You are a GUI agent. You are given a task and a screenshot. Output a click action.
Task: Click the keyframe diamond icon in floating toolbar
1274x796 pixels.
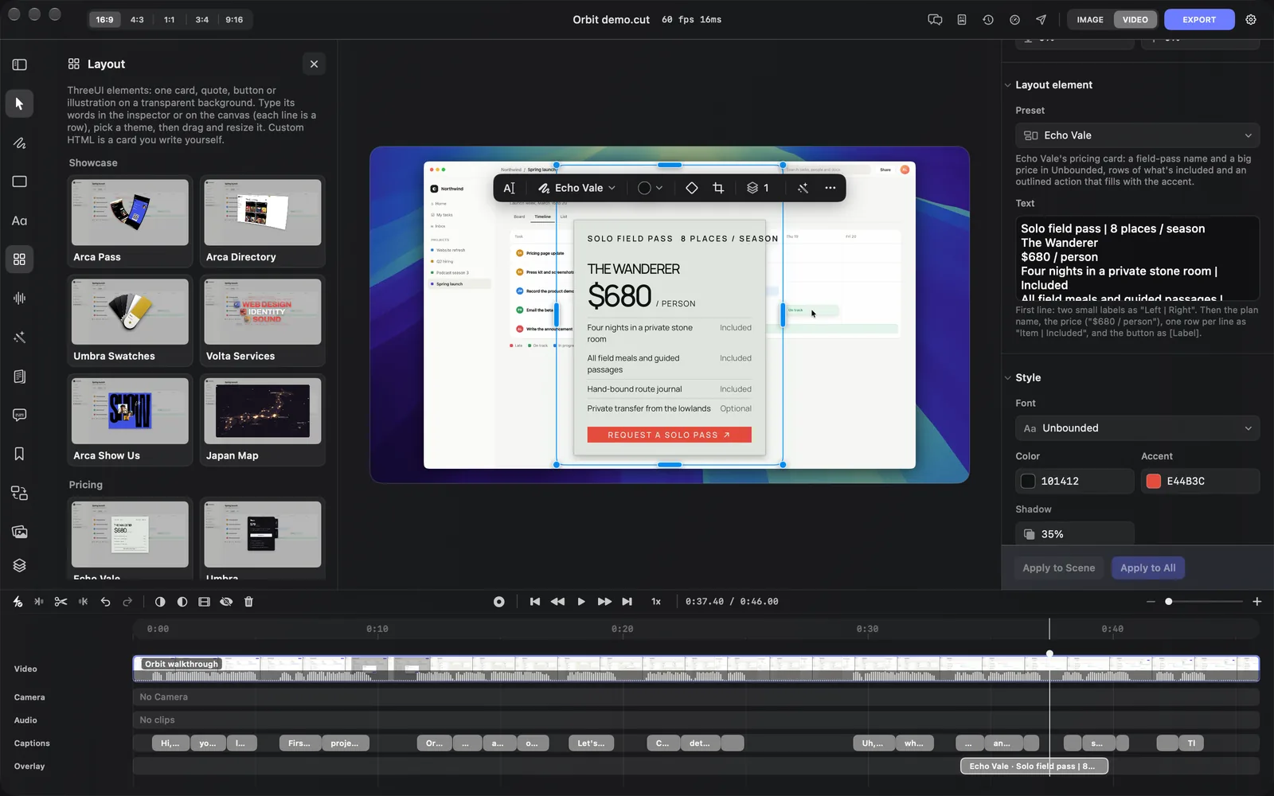tap(691, 188)
